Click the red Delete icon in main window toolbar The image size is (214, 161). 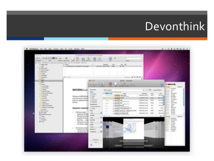click(77, 58)
